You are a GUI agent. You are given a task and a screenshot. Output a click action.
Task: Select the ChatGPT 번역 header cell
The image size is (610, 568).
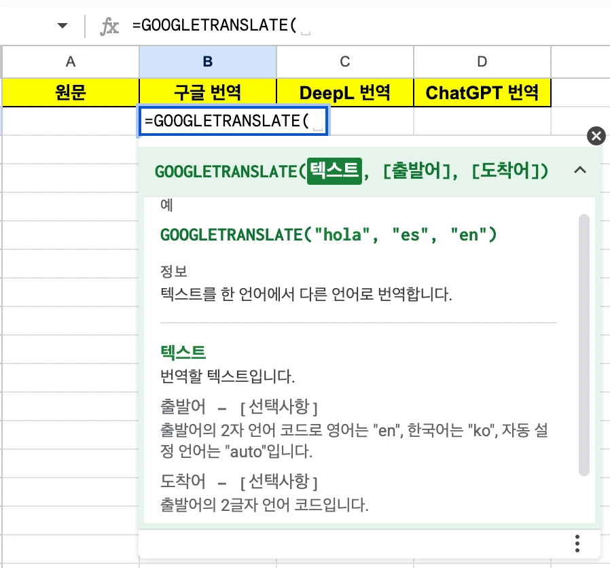click(x=482, y=92)
